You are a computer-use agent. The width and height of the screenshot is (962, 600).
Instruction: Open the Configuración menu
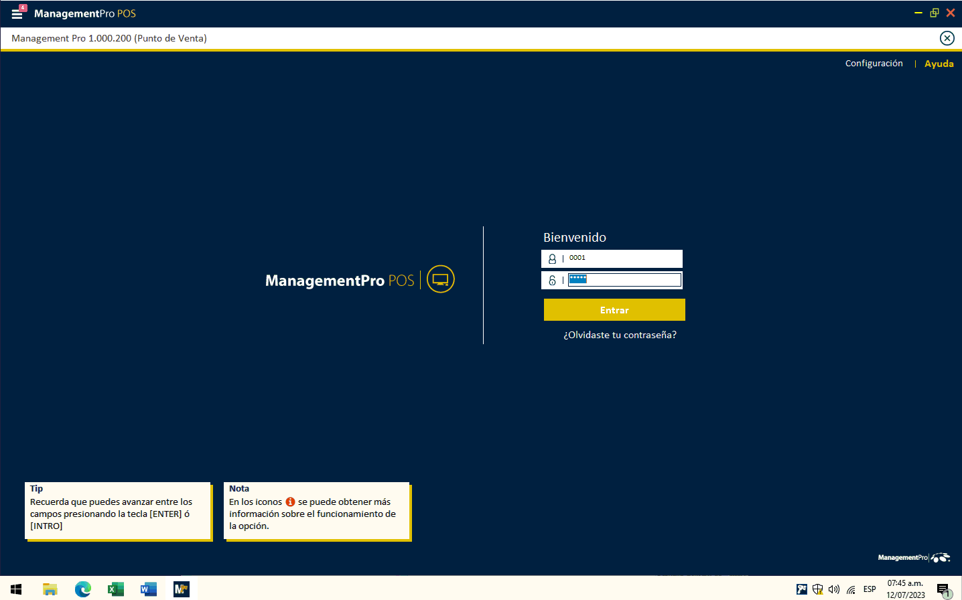[x=874, y=64]
